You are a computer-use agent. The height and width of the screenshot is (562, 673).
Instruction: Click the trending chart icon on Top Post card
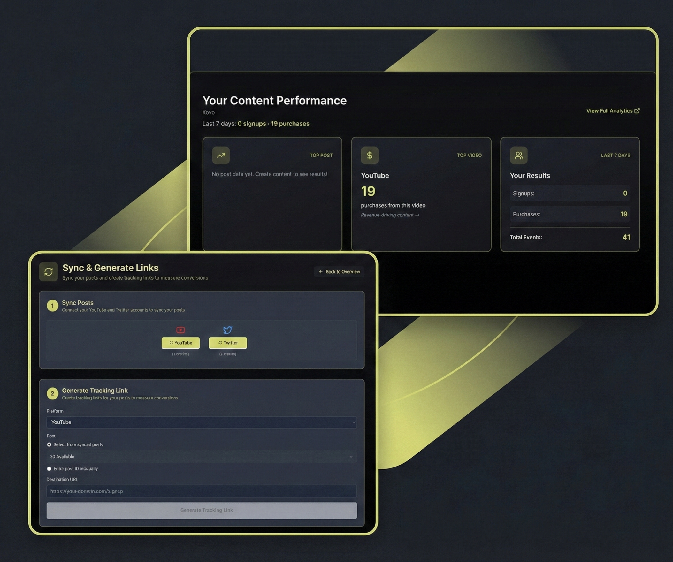tap(221, 156)
